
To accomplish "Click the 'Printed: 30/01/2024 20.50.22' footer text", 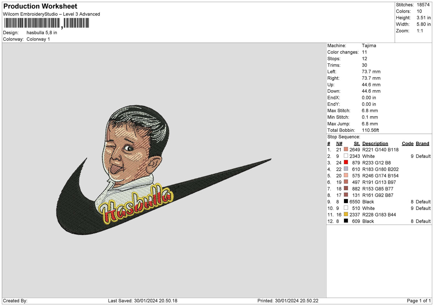I will point(288,301).
